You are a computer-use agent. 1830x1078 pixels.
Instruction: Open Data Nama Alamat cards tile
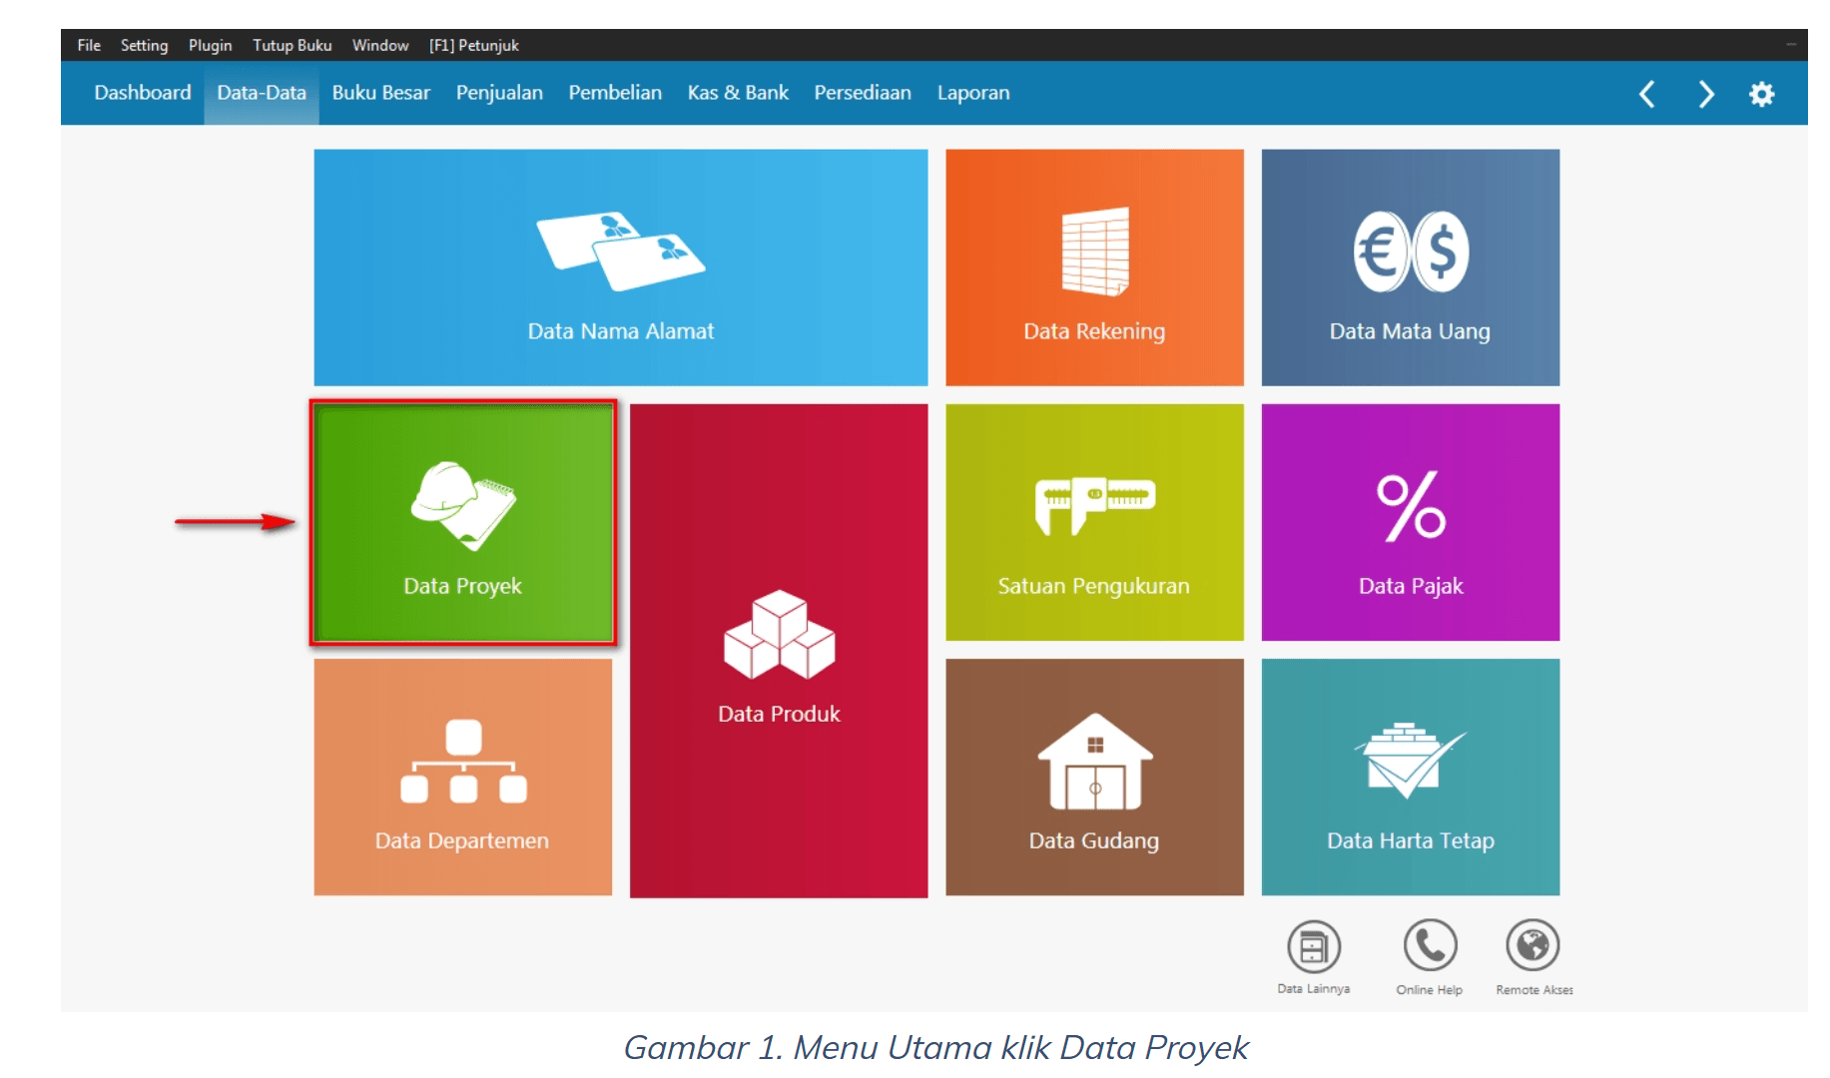tap(620, 268)
